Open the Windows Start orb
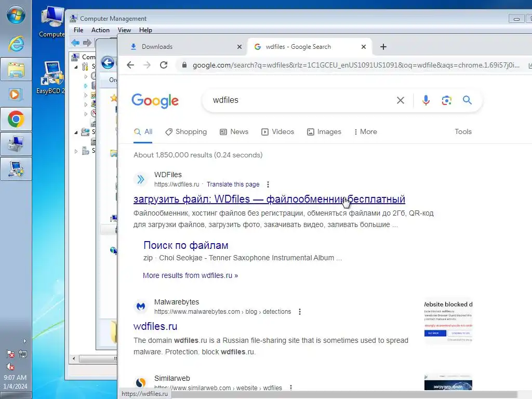This screenshot has height=399, width=532. tap(16, 14)
